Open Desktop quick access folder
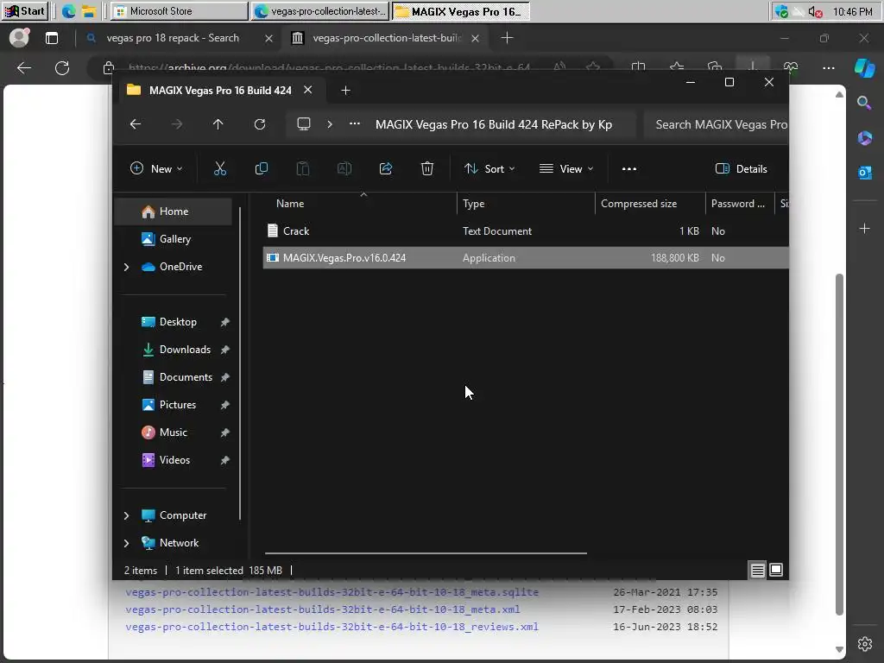Screen dimensions: 884x663 tap(178, 322)
